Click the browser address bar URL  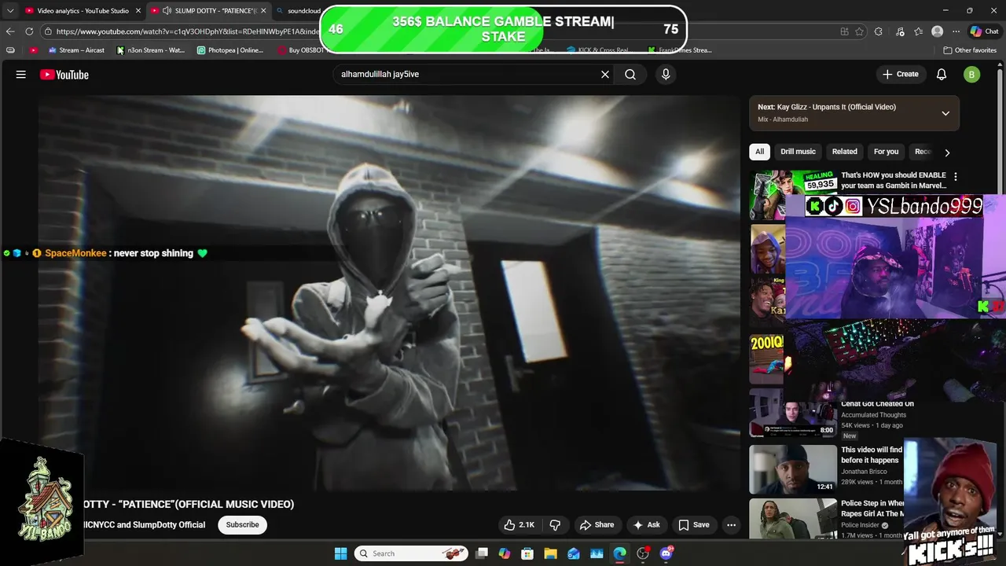point(187,31)
